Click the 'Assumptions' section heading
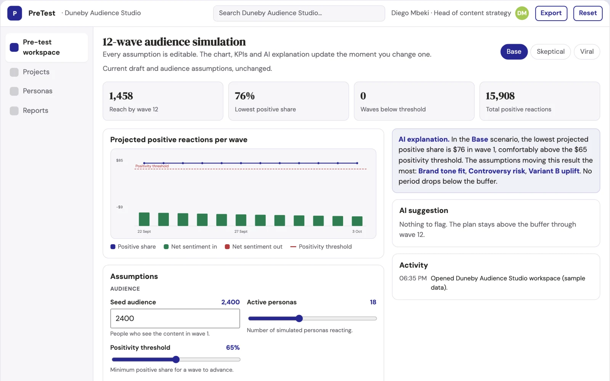Screen dimensions: 610x381 tap(134, 276)
